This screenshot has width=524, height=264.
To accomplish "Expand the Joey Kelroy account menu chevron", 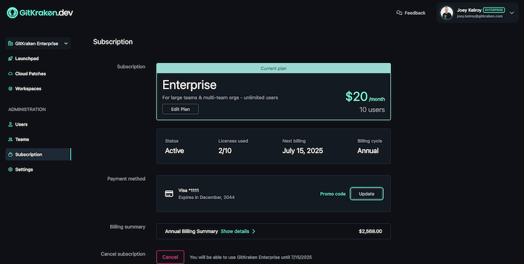I will 512,12.
